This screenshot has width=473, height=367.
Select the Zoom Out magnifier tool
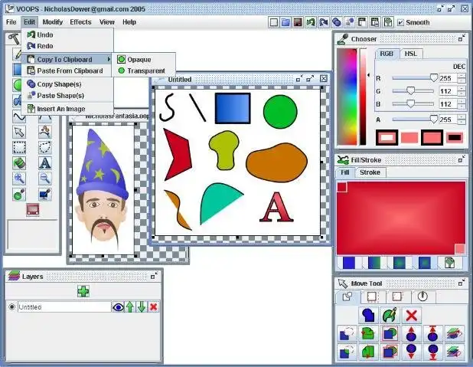coord(45,179)
